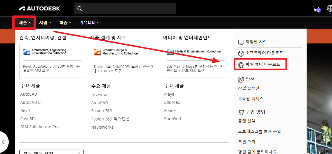Expand the 지원 menu
This screenshot has width=332, height=154.
pos(45,22)
